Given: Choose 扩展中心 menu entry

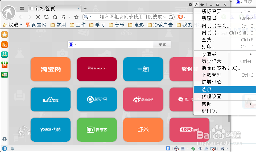Looking at the screenshot, I should (225, 82).
